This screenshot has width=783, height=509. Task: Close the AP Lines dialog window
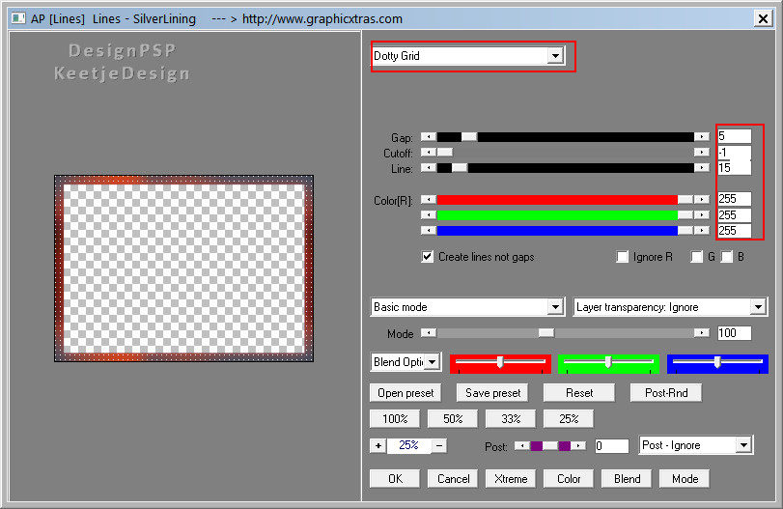coord(767,17)
